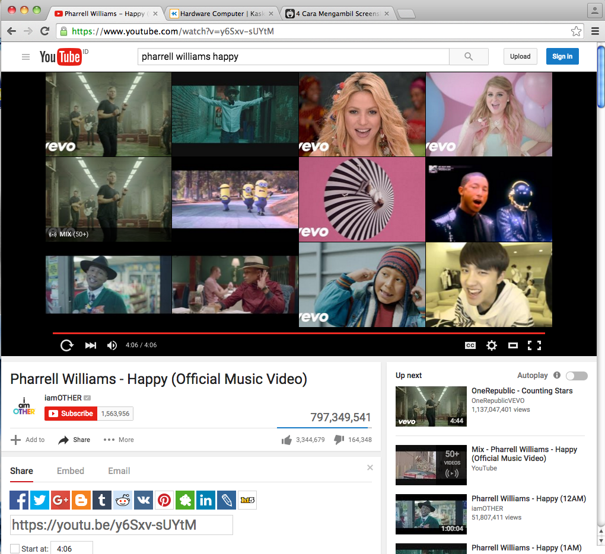Show the Autoplay info icon
This screenshot has height=554, width=605.
tap(557, 375)
